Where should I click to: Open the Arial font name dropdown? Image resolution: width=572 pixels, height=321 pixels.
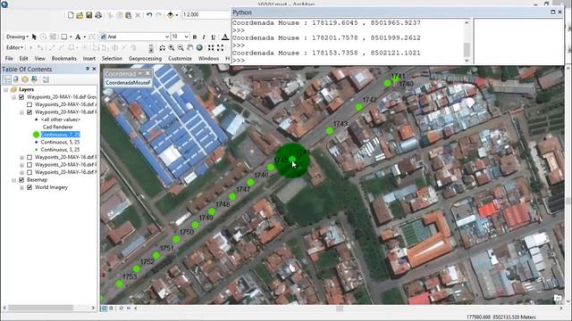[167, 37]
